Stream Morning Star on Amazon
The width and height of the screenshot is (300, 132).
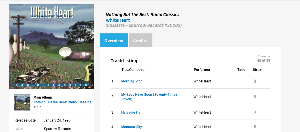(255, 81)
